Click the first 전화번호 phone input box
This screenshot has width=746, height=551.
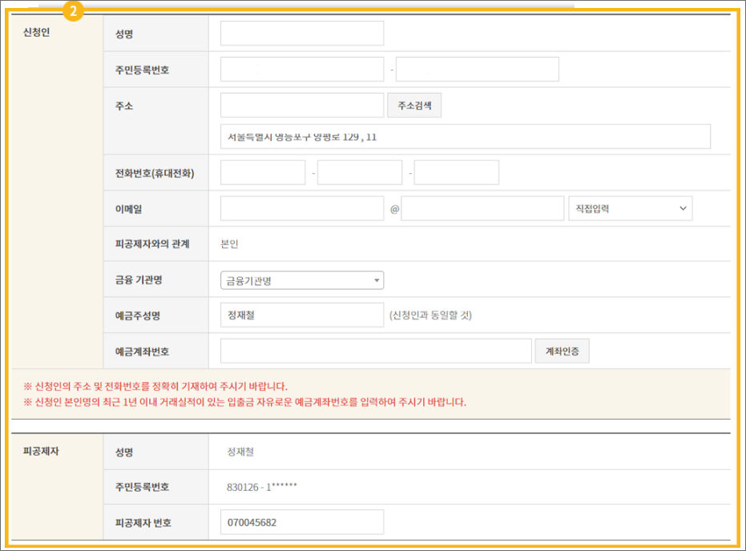point(263,171)
